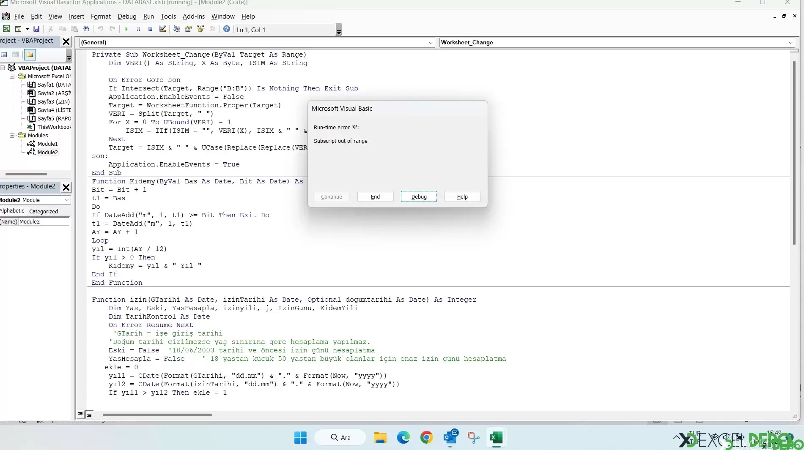Run the macro with green play icon
The width and height of the screenshot is (804, 450).
tap(126, 29)
